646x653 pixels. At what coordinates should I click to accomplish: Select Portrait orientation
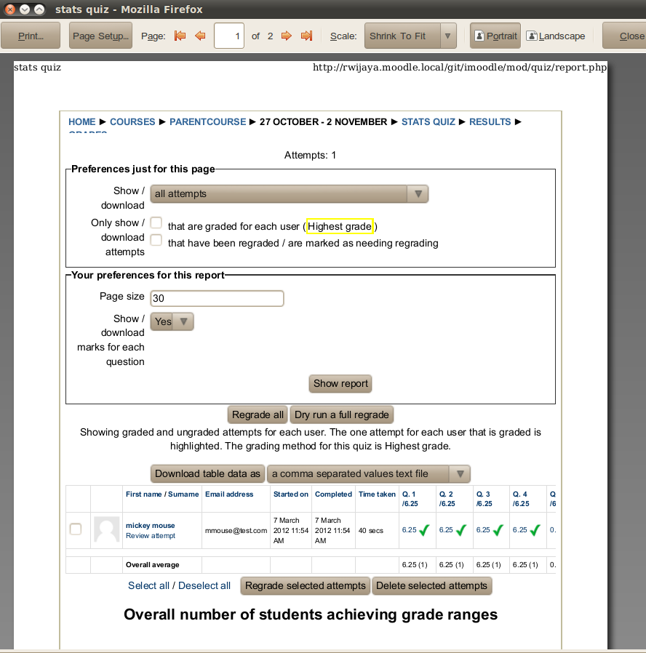495,36
